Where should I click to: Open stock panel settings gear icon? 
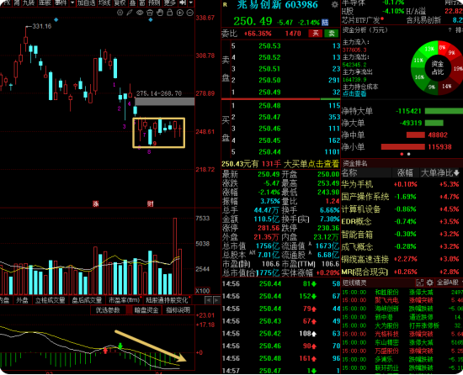coord(334,5)
